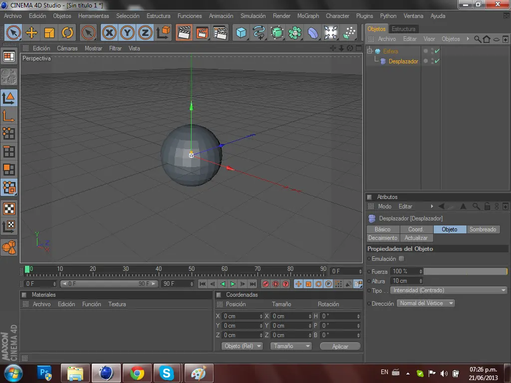Open the Tamaño dropdown in Coordenadas

pyautogui.click(x=291, y=346)
